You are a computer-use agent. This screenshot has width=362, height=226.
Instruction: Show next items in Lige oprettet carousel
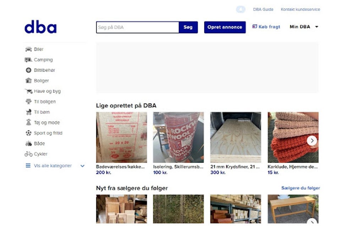[x=312, y=141]
